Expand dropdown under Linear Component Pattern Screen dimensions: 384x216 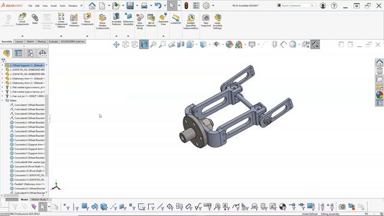[x=61, y=36]
